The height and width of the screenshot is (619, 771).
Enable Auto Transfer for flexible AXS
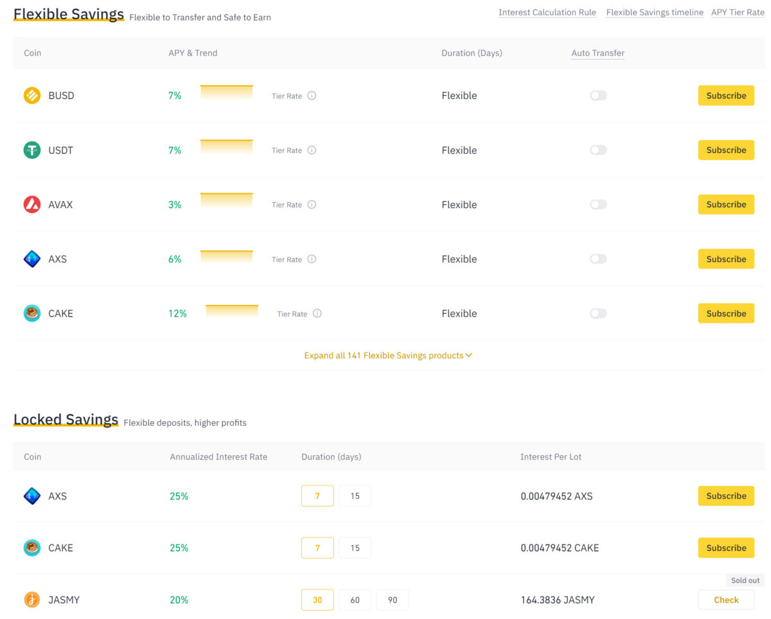[x=598, y=259]
